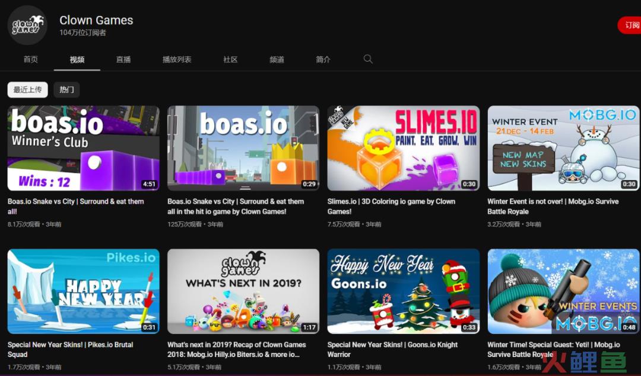Click the 125万次观看 view count
Viewport: 641px width, 376px height.
185,224
